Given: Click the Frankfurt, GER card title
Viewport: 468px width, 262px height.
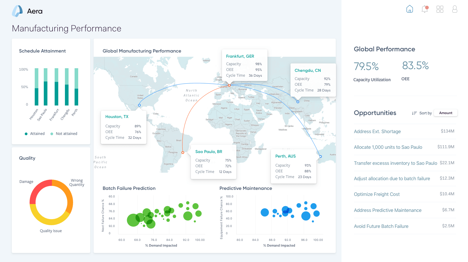Looking at the screenshot, I should pyautogui.click(x=240, y=56).
